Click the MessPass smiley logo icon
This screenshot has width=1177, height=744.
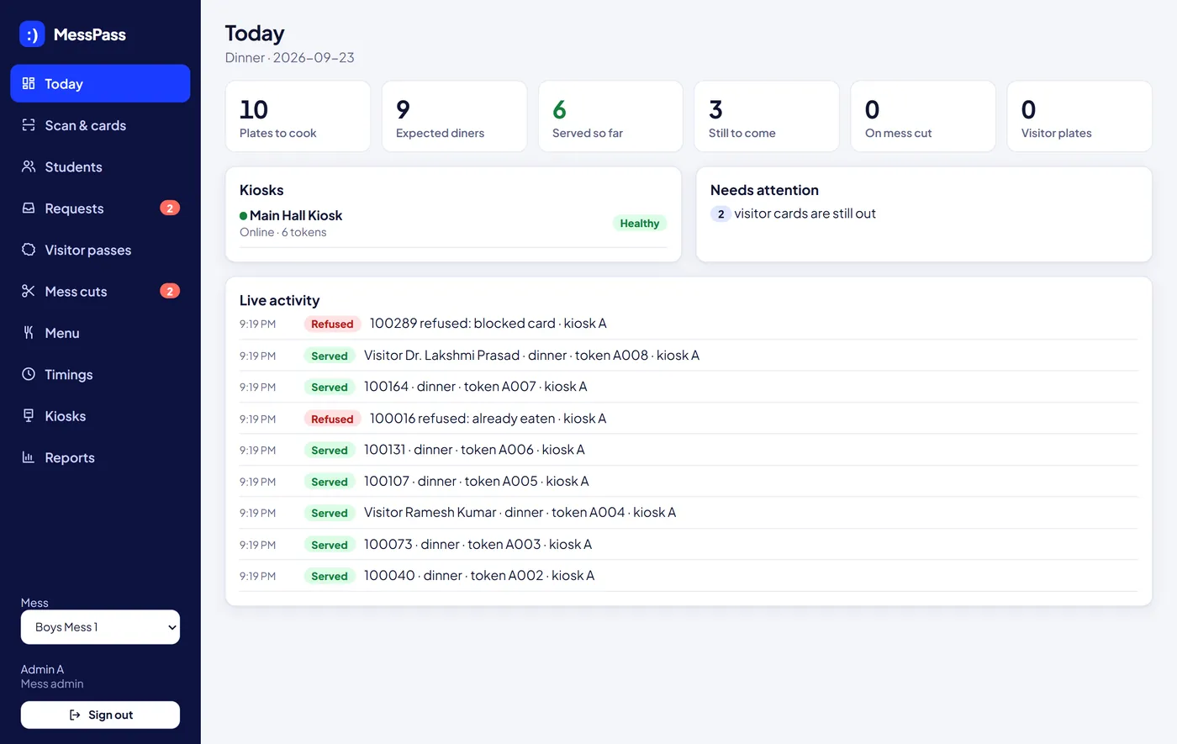pyautogui.click(x=32, y=34)
